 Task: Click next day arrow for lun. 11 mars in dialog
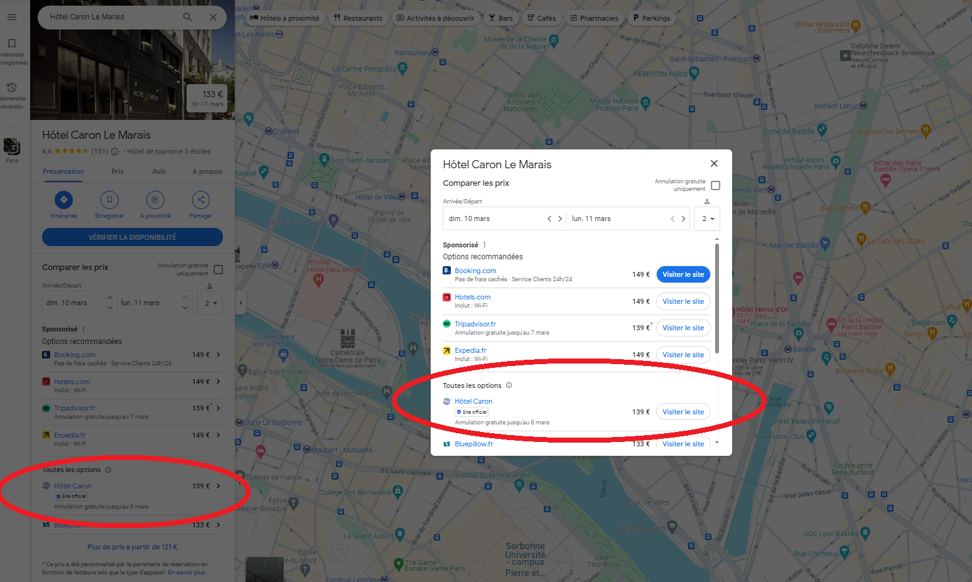click(683, 218)
